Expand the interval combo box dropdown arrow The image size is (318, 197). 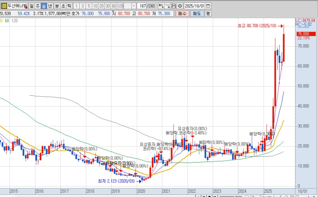pyautogui.click(x=134, y=6)
